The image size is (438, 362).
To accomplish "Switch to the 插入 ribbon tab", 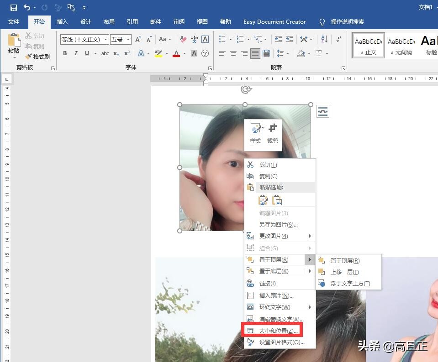I will [62, 21].
